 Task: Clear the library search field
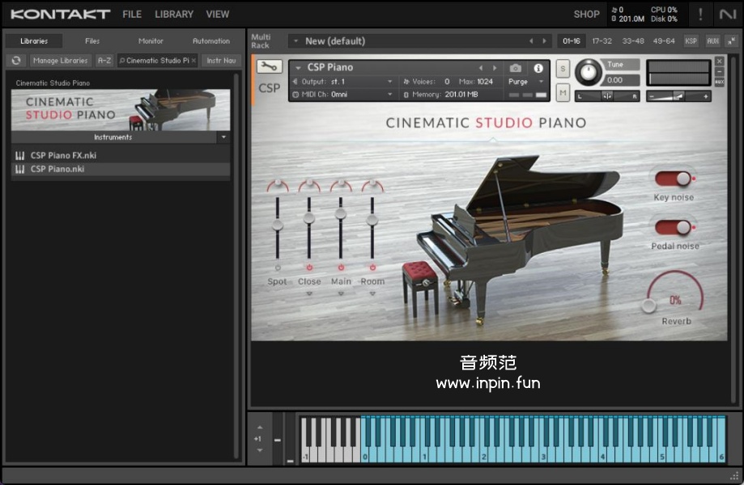[193, 61]
